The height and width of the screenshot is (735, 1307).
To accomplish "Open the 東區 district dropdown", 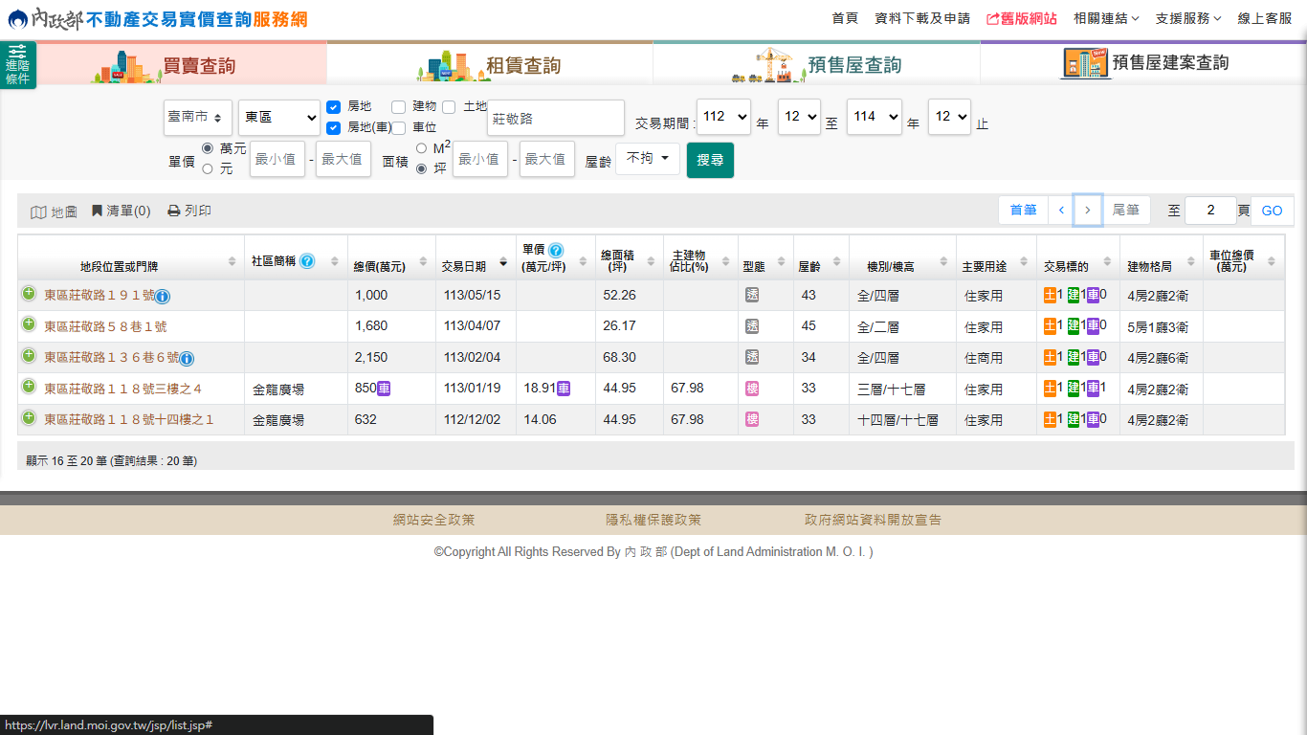I will [x=278, y=118].
